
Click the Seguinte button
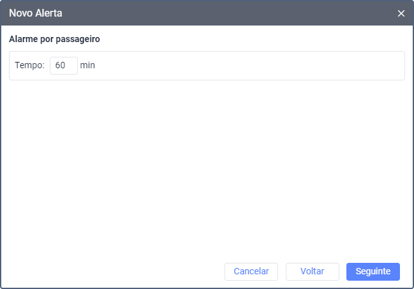pyautogui.click(x=373, y=271)
